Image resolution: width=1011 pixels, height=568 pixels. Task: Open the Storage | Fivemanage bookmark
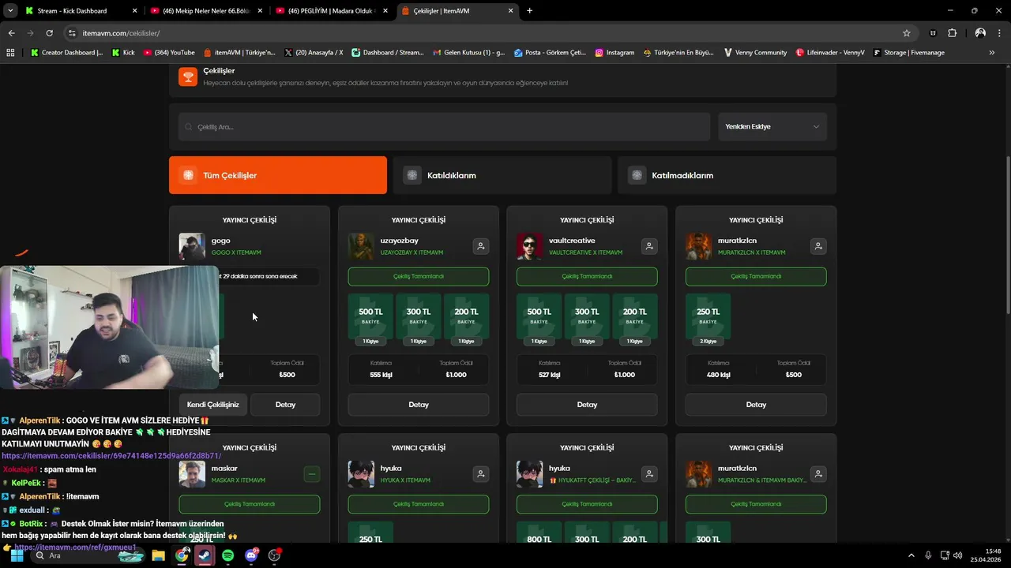tap(911, 53)
